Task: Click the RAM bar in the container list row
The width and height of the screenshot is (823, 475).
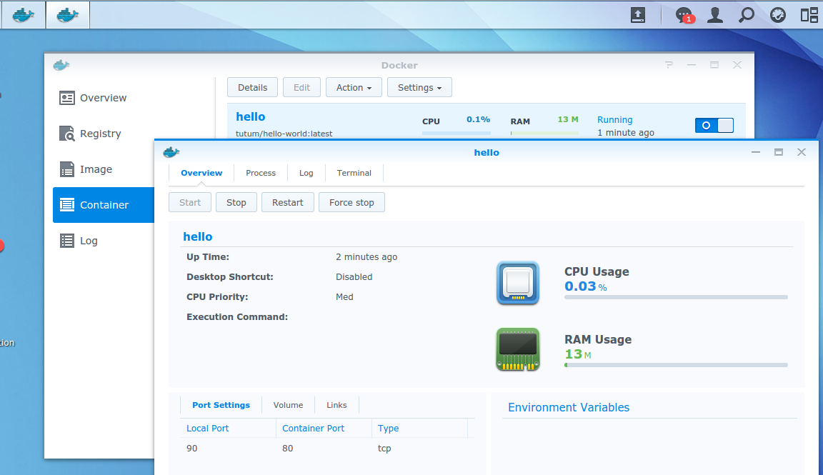Action: (x=544, y=134)
